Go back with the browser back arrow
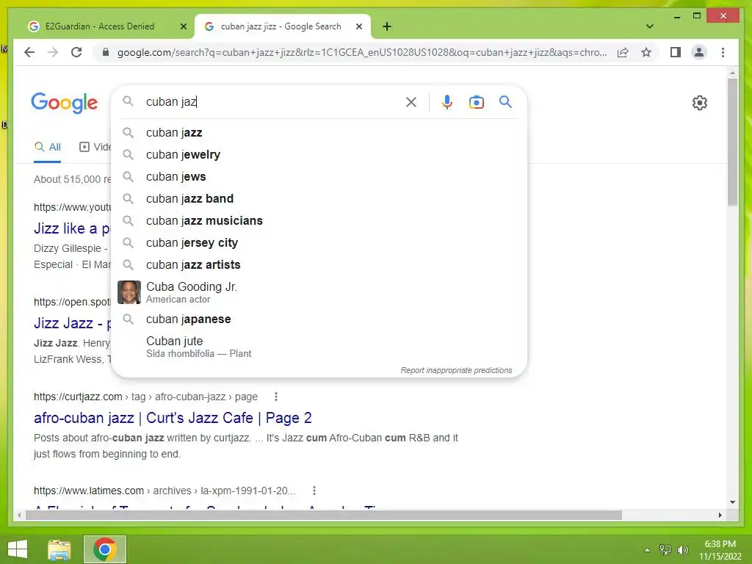Screen dimensions: 752x564 (29, 52)
